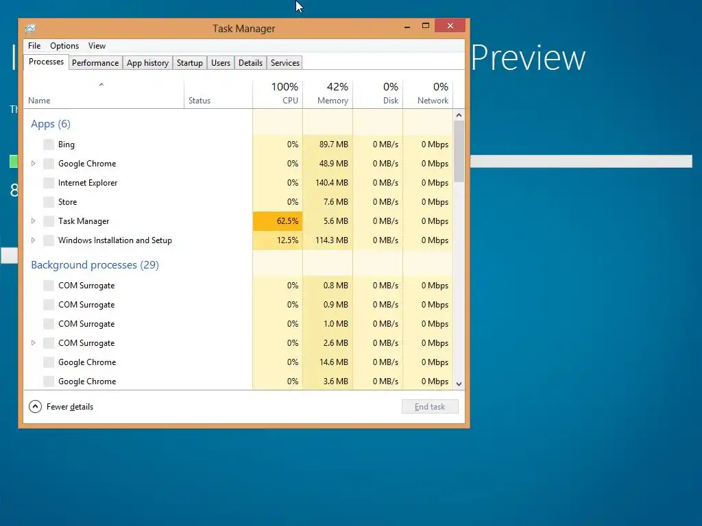Select background Google Chrome 3.6 MB row
The width and height of the screenshot is (702, 526).
click(238, 381)
